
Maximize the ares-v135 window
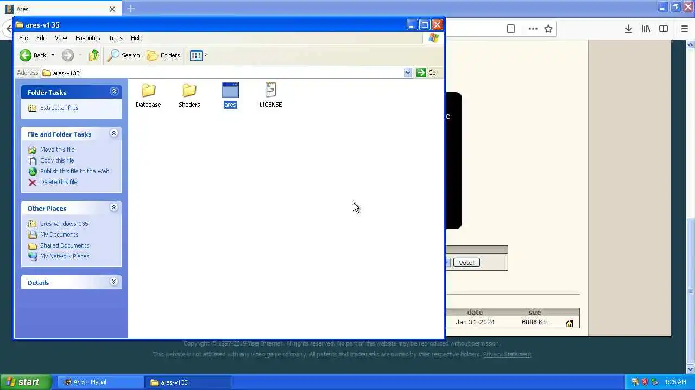[425, 25]
